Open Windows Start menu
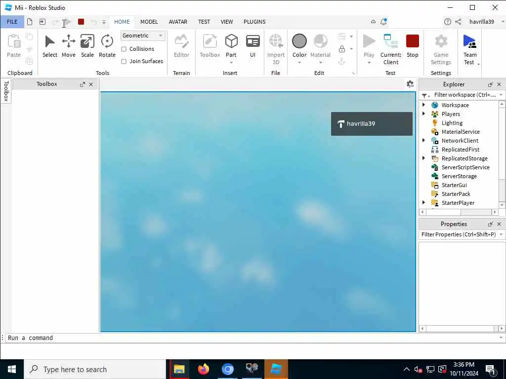506x379 pixels. (x=12, y=369)
